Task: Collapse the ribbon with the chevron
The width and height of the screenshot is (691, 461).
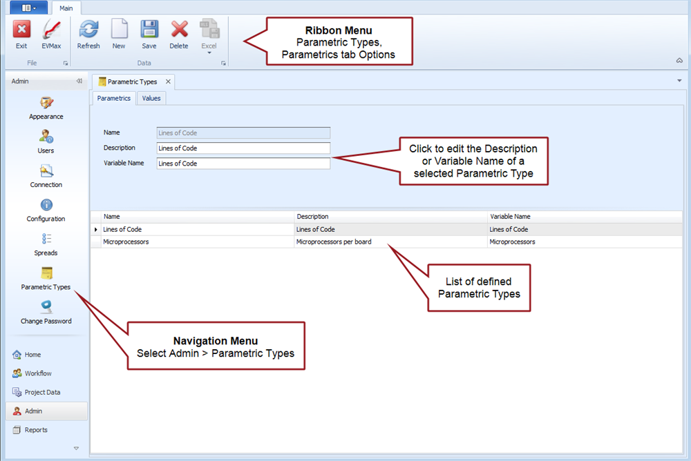Action: (679, 61)
